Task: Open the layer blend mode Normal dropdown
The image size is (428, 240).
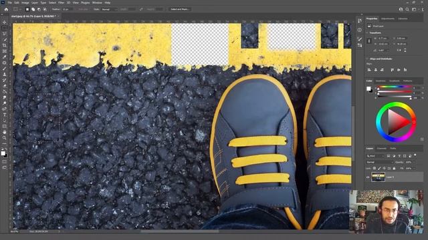Action: (379, 162)
